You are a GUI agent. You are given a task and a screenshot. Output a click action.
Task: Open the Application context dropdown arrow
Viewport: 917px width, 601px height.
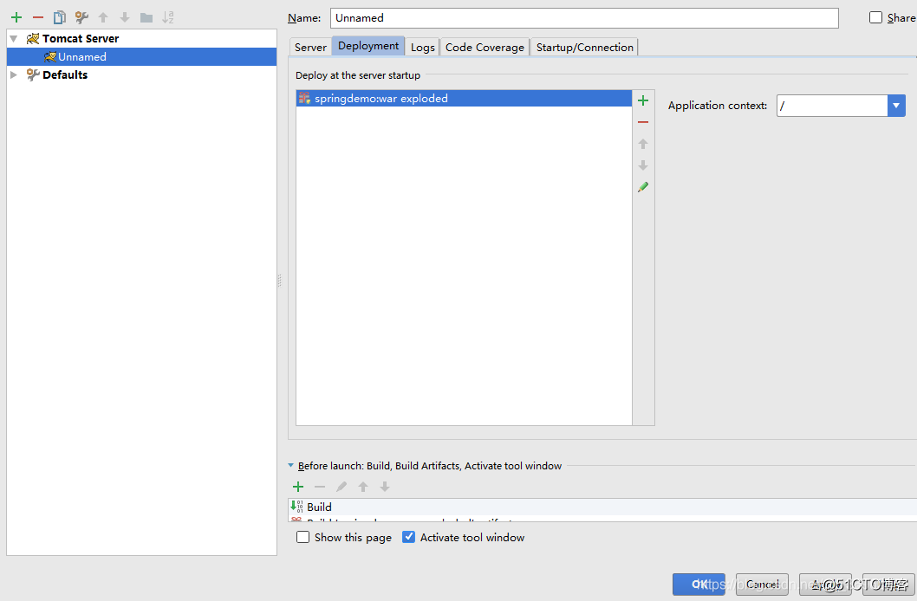point(896,106)
